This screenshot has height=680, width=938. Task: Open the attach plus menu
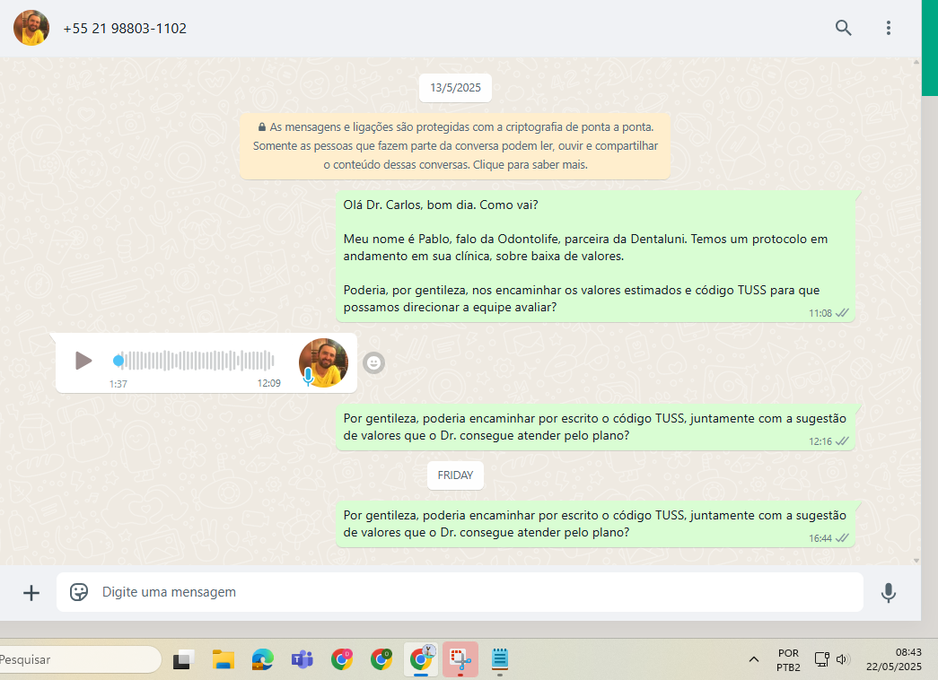pyautogui.click(x=31, y=593)
